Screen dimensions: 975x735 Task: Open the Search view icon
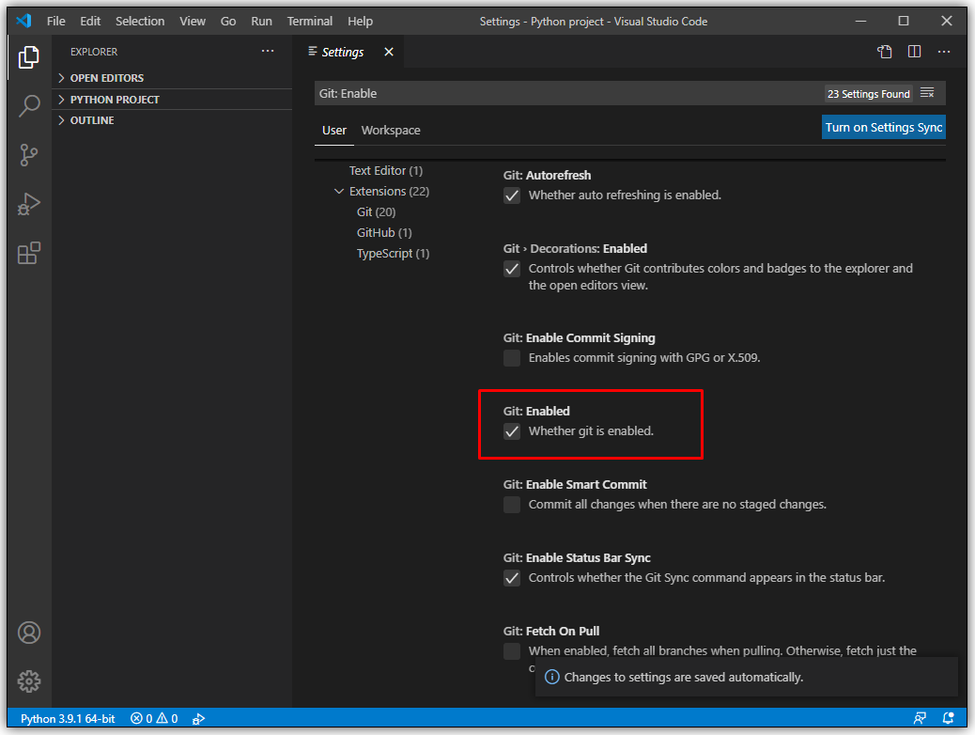coord(29,106)
